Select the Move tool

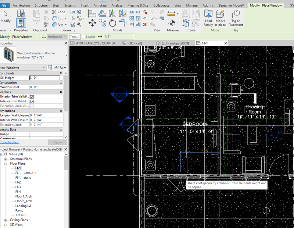93,22
